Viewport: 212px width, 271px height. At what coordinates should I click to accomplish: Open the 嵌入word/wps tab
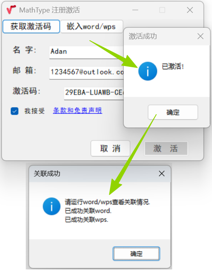click(92, 27)
